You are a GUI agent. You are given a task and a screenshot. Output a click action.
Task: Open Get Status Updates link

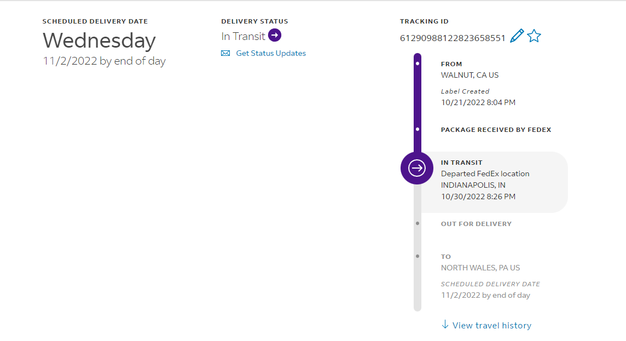pos(271,53)
